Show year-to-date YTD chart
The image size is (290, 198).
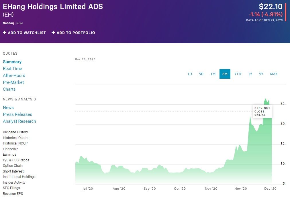pyautogui.click(x=238, y=74)
